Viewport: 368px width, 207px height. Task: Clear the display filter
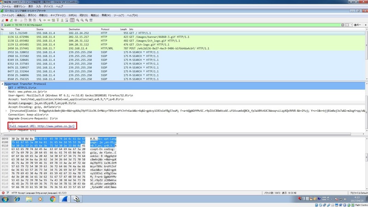pyautogui.click(x=343, y=25)
